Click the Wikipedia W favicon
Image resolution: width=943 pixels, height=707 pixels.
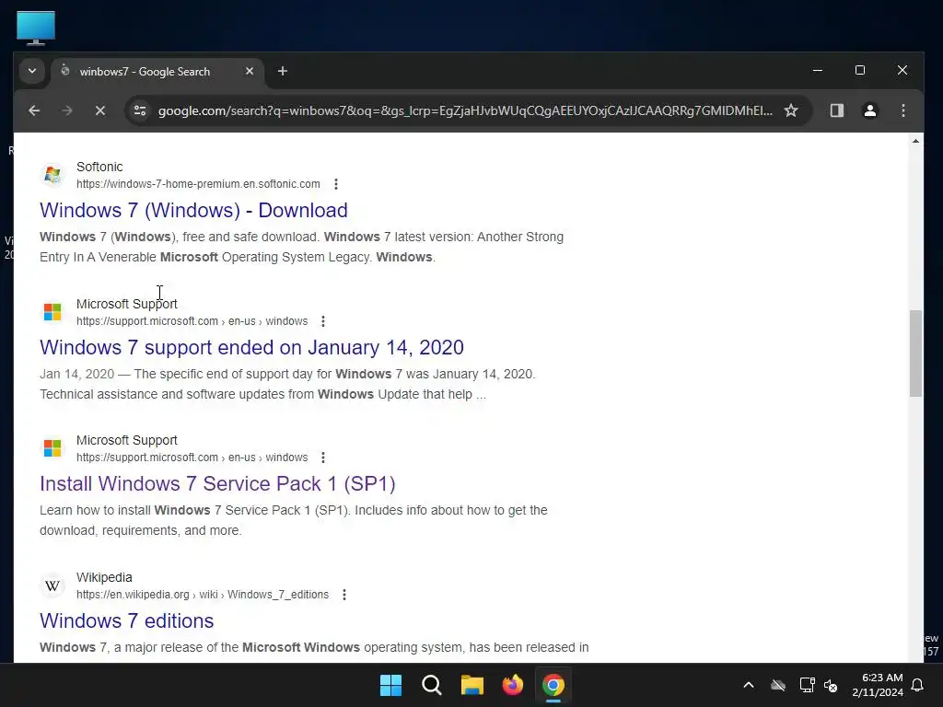[x=52, y=585]
